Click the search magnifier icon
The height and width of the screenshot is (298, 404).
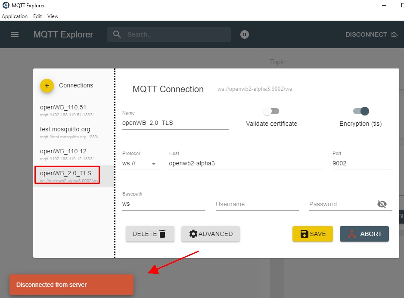(x=117, y=34)
